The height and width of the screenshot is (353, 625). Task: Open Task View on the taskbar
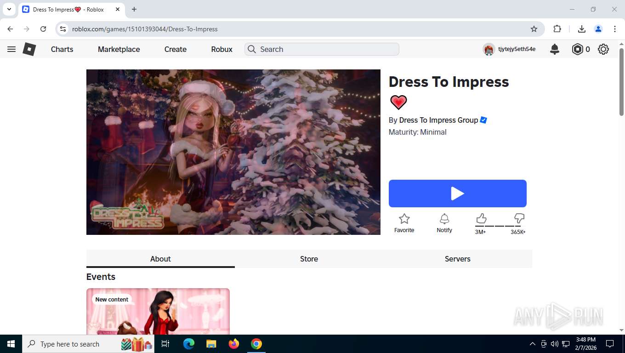click(x=165, y=344)
